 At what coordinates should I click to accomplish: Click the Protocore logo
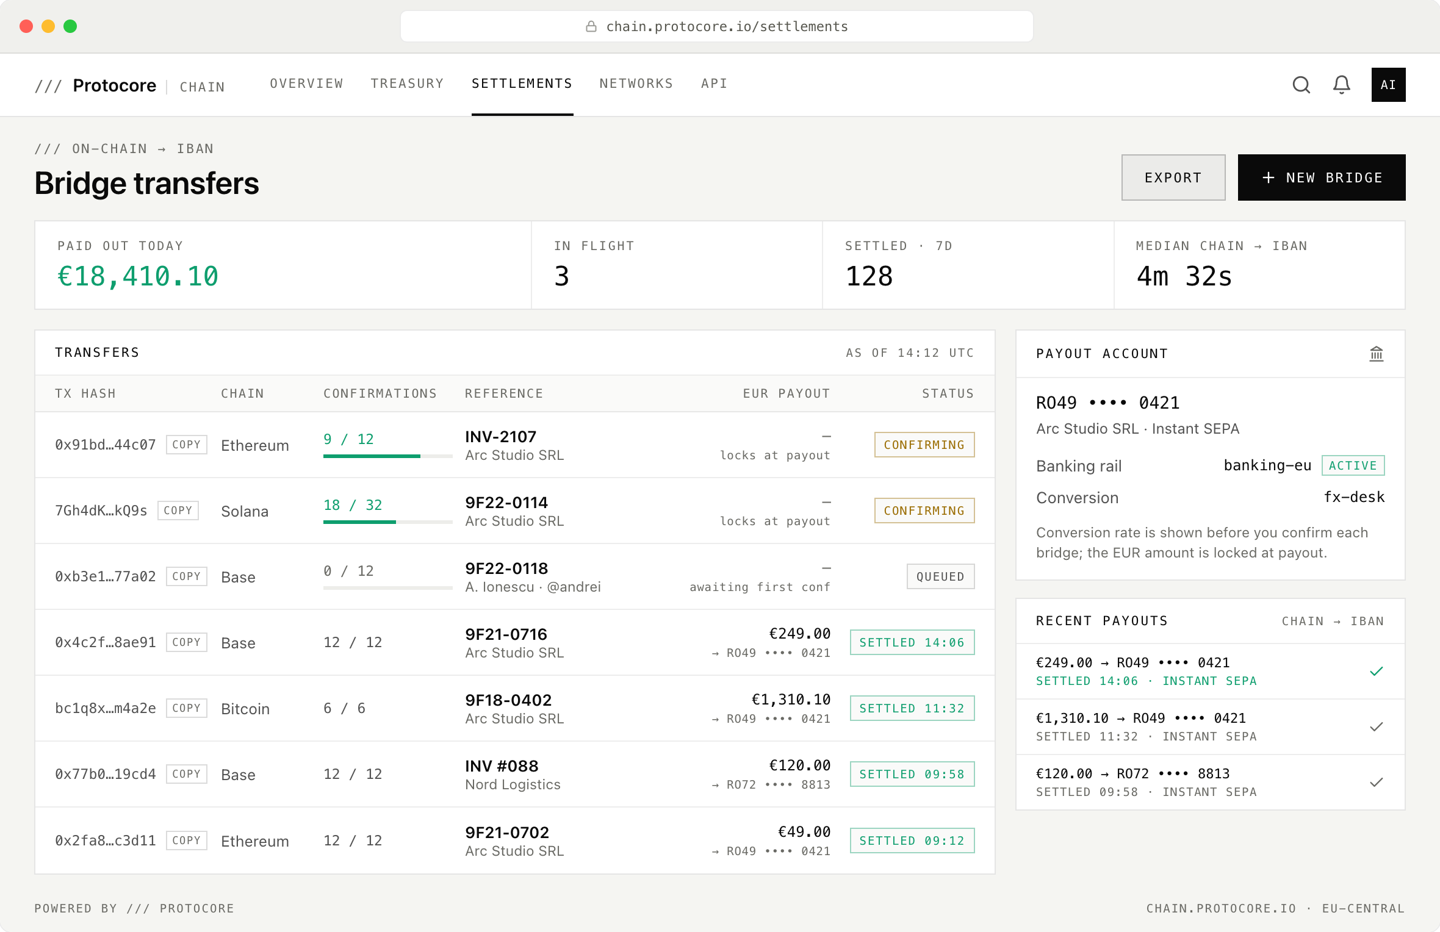(95, 85)
